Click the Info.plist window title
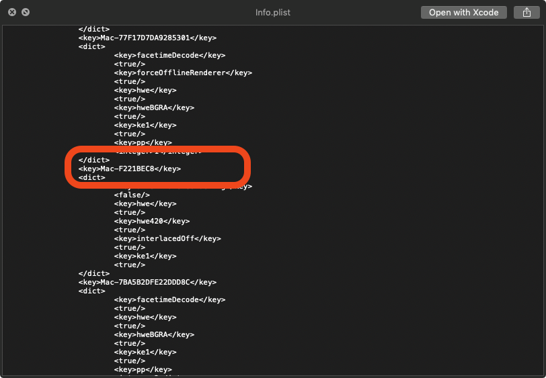546x378 pixels. tap(272, 12)
